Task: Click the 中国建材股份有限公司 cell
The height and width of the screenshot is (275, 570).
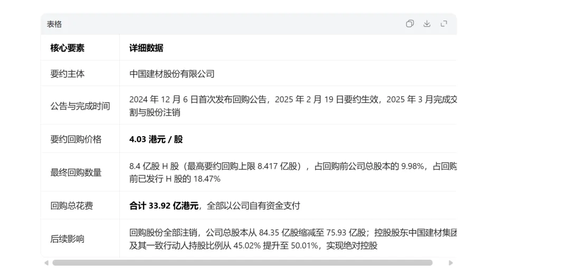Action: tap(172, 74)
